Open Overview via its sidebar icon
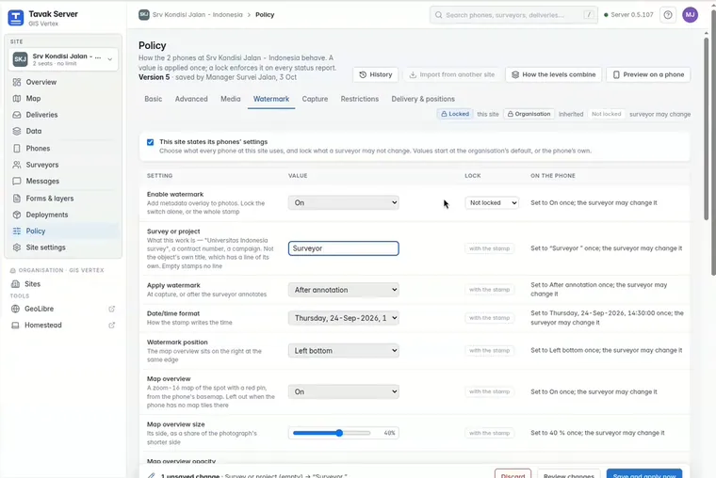The image size is (716, 478). 17,82
